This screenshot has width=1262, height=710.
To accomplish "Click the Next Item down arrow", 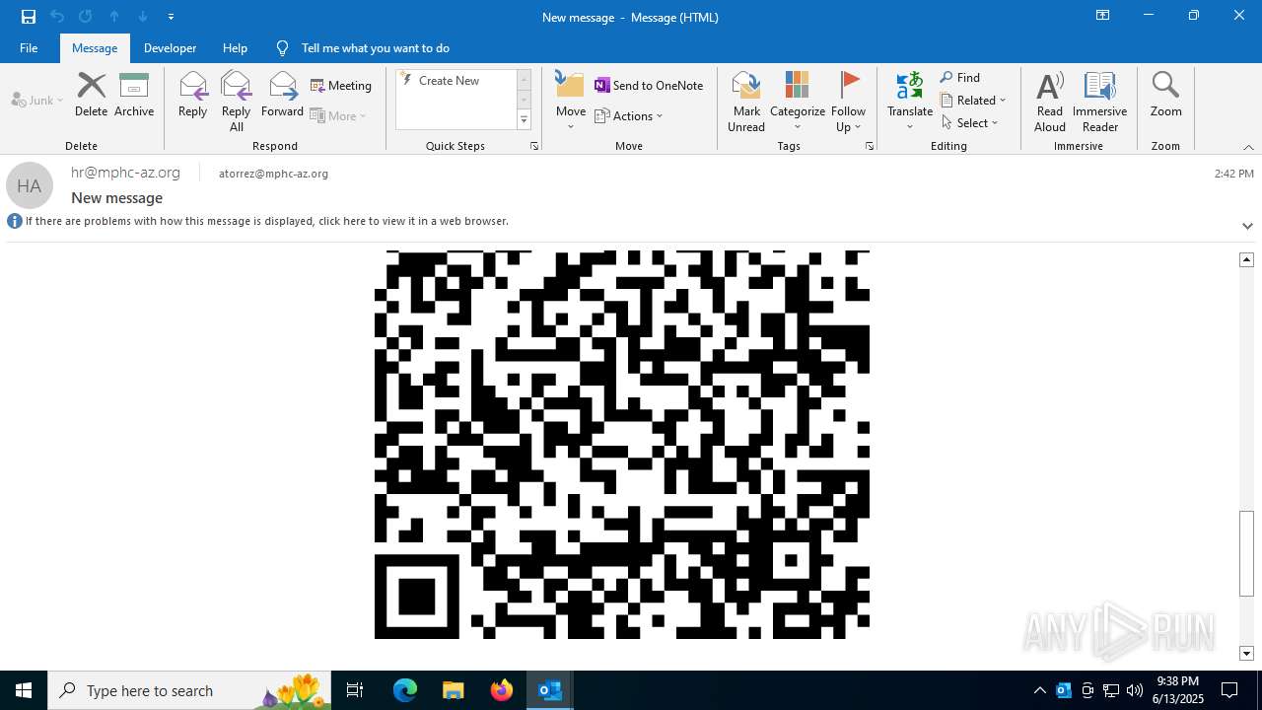I will [143, 17].
